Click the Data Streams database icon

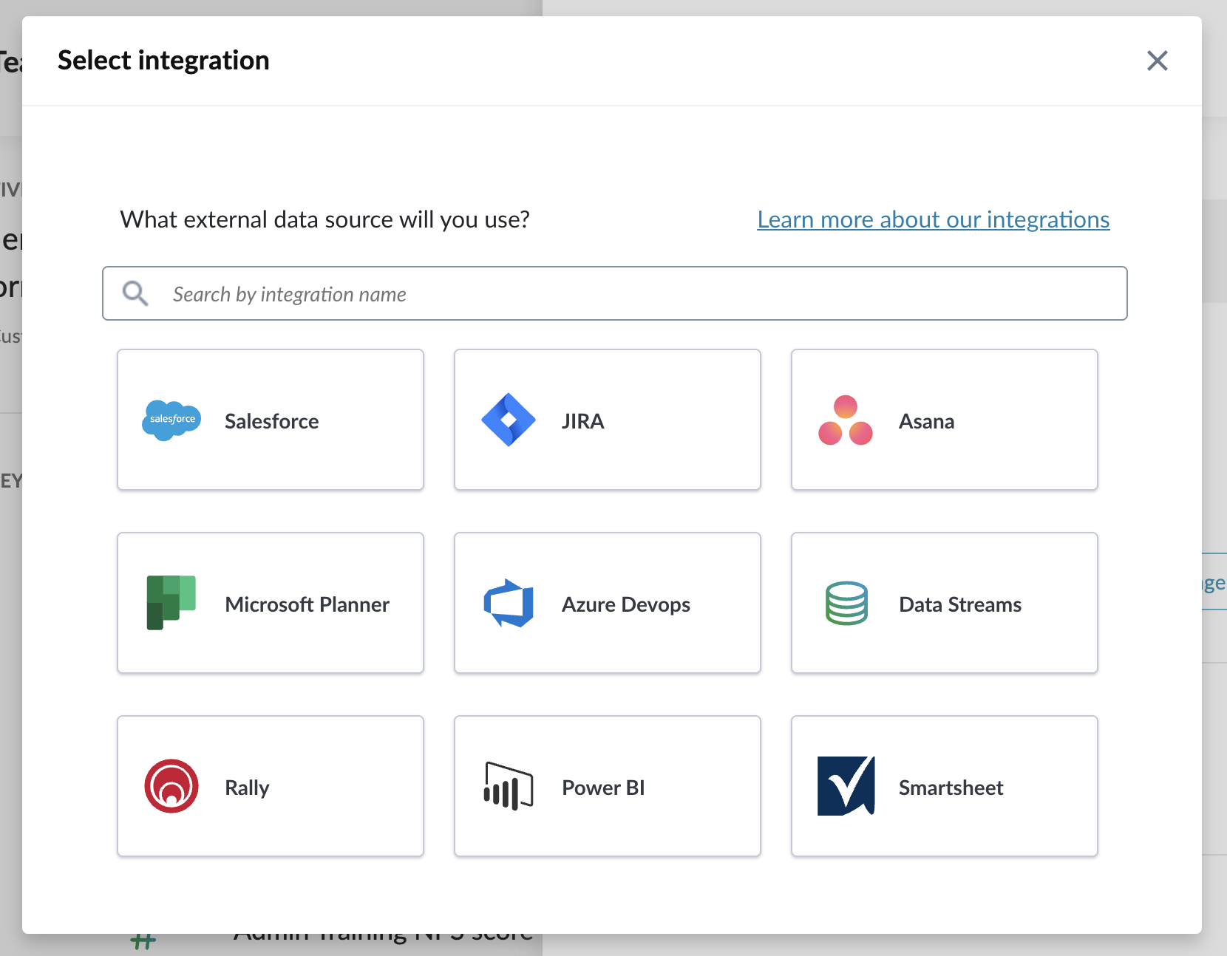(x=846, y=603)
